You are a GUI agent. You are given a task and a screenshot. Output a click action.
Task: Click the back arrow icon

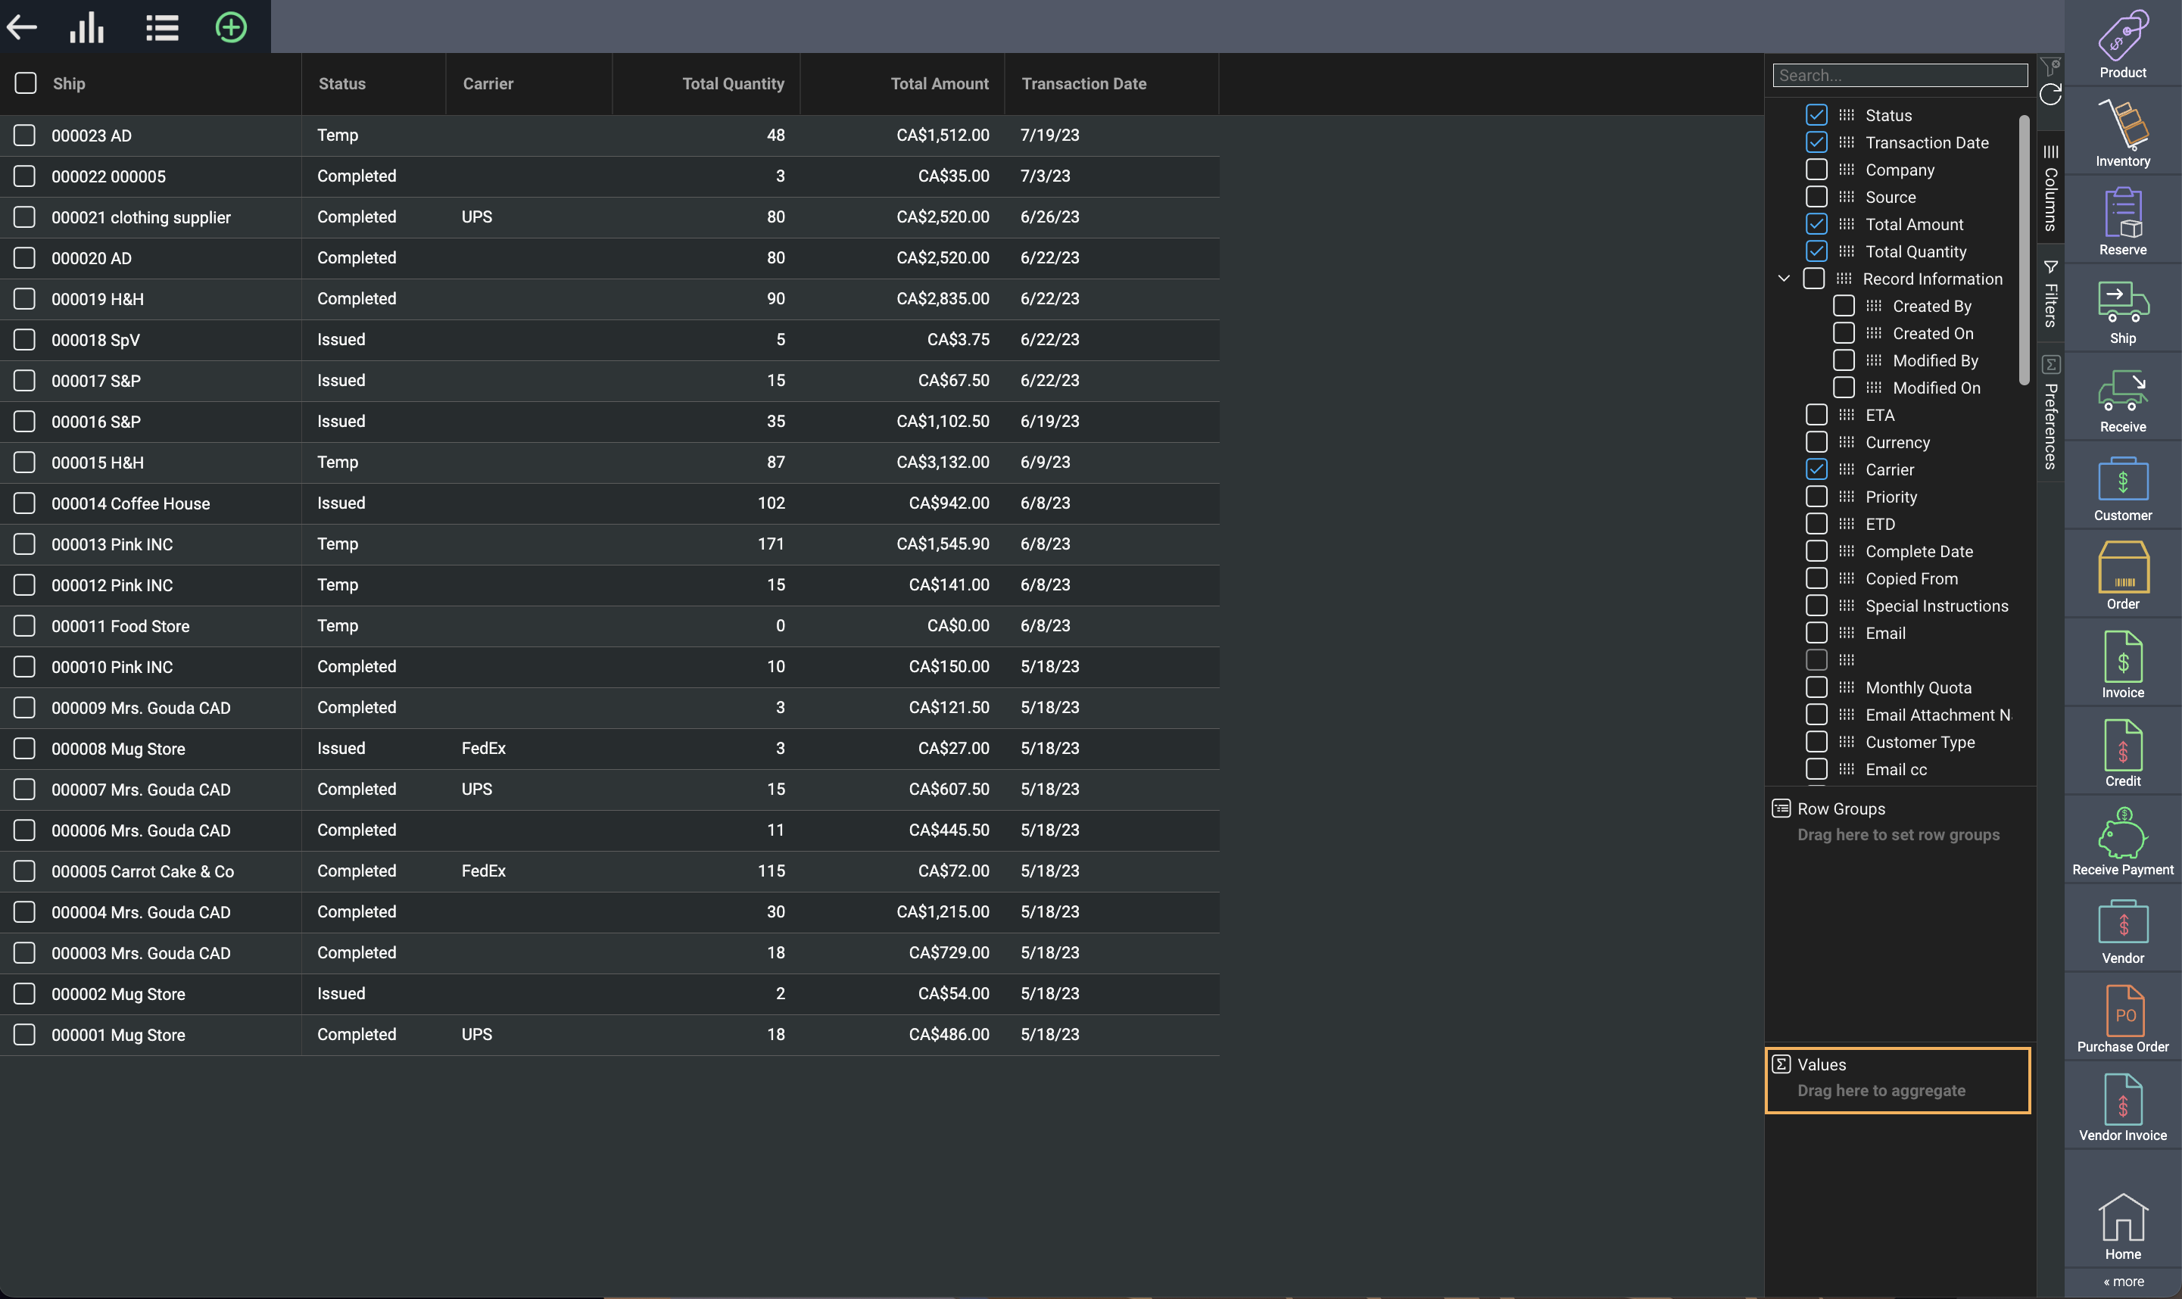pyautogui.click(x=22, y=27)
